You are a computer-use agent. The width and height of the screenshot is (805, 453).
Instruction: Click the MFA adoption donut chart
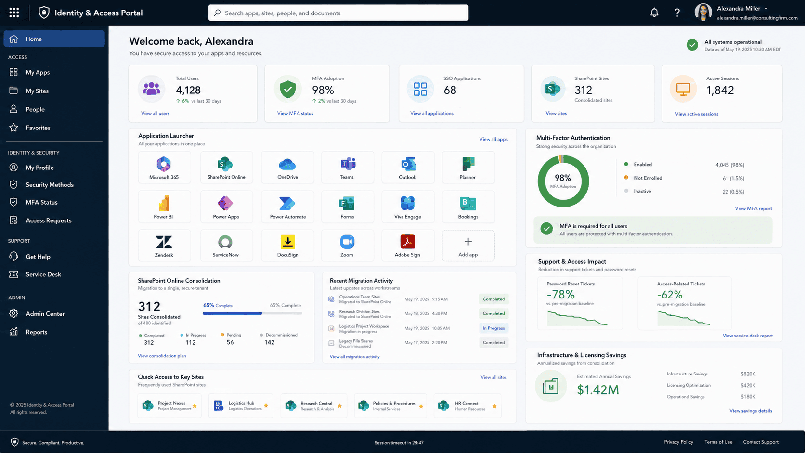pos(563,181)
